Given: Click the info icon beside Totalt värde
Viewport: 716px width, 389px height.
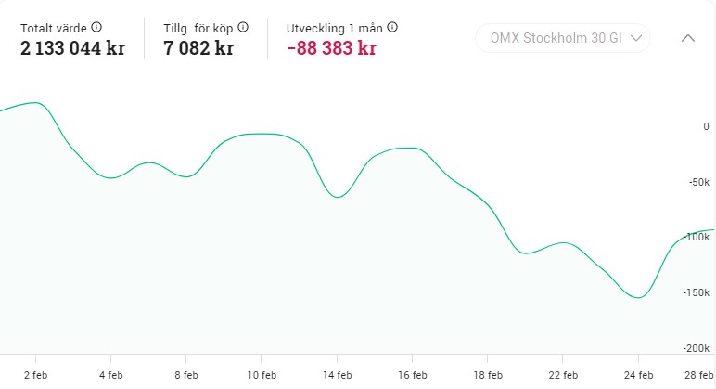Looking at the screenshot, I should 97,28.
